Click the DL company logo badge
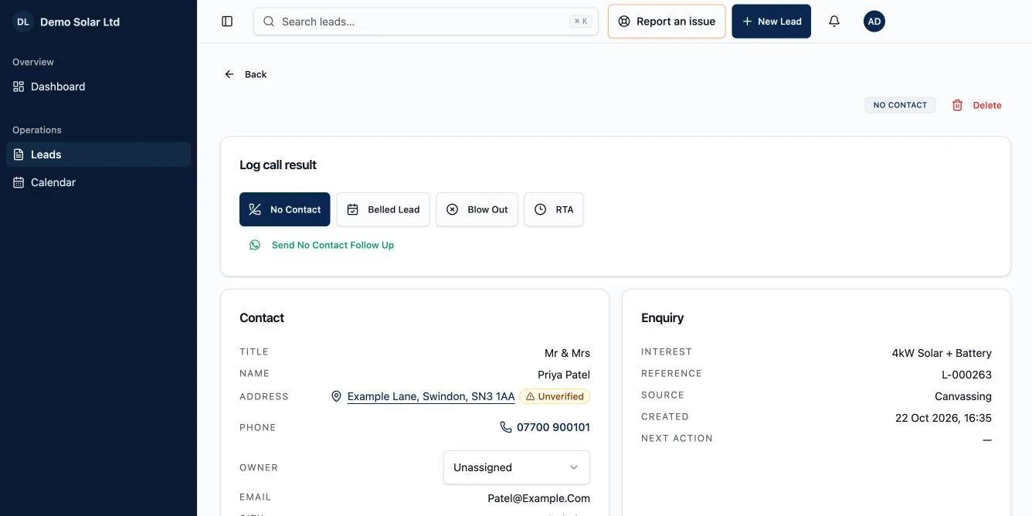1032x516 pixels. [23, 22]
